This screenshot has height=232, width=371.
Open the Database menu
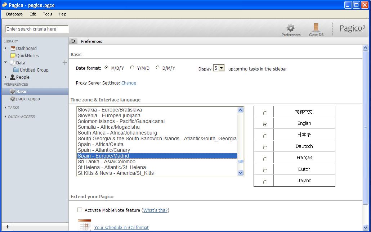click(x=14, y=14)
